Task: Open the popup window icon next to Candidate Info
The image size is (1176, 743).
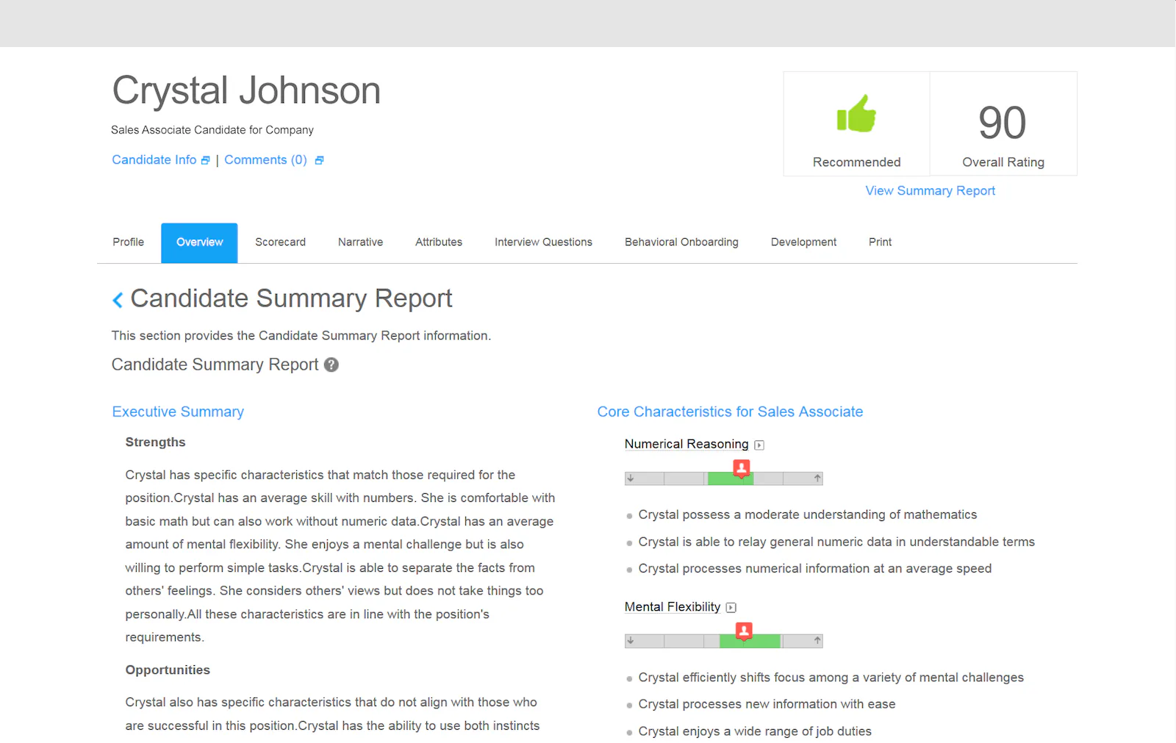Action: pos(207,159)
